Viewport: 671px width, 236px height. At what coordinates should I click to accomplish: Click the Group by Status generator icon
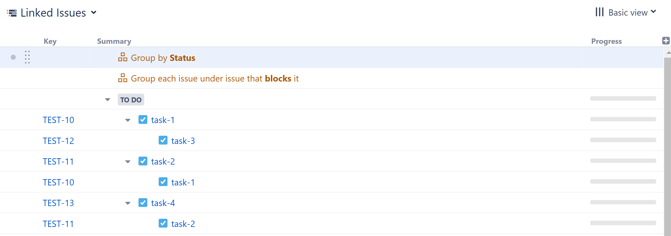[x=123, y=57]
